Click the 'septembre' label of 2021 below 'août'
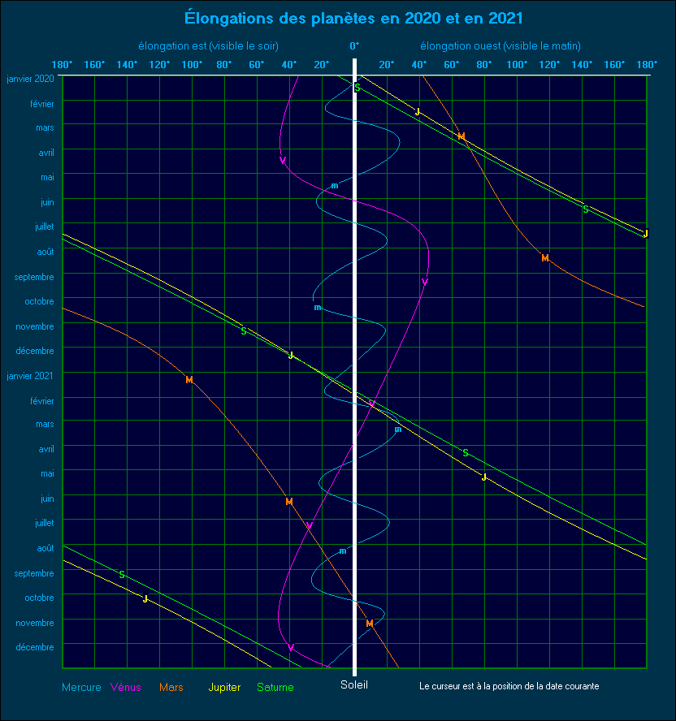Image resolution: width=676 pixels, height=721 pixels. click(x=34, y=573)
